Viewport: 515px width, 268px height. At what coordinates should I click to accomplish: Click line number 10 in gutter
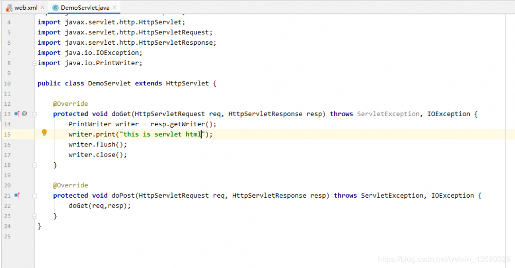pyautogui.click(x=7, y=84)
